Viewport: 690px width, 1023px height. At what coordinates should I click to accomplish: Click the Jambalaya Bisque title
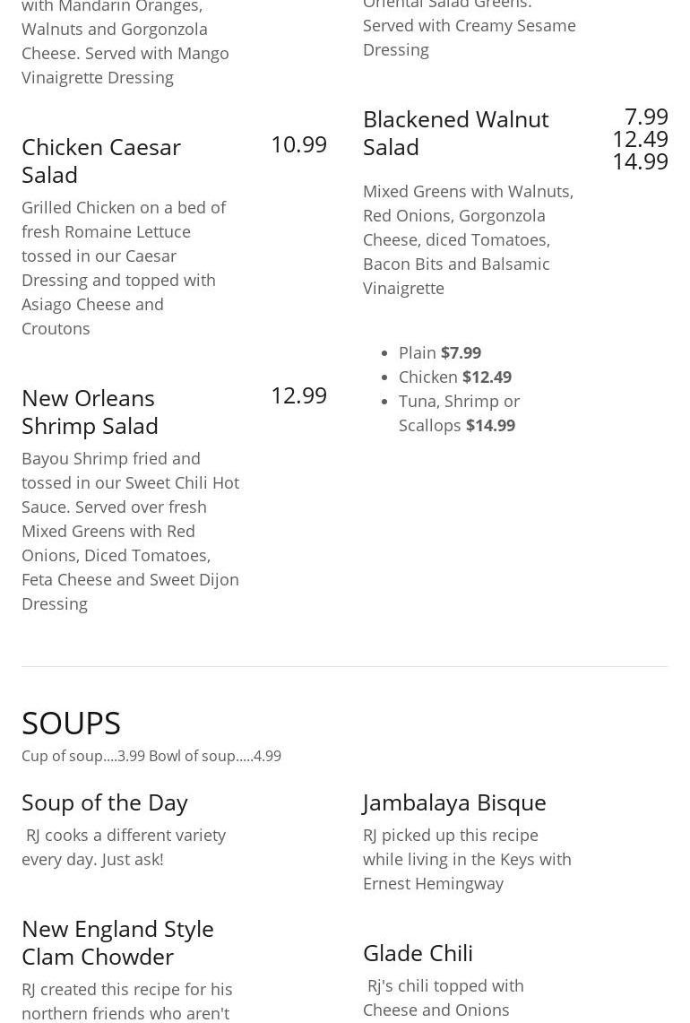pos(454,802)
